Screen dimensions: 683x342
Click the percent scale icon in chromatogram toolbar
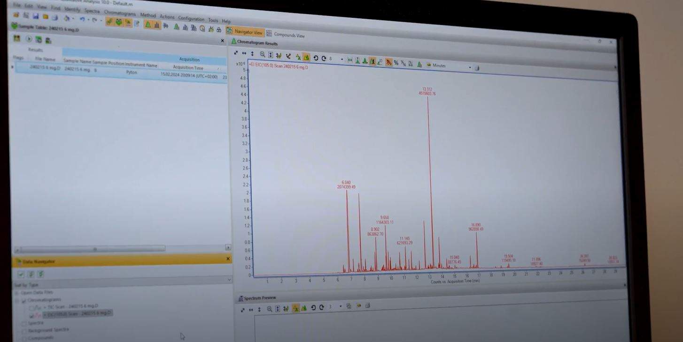coord(396,63)
